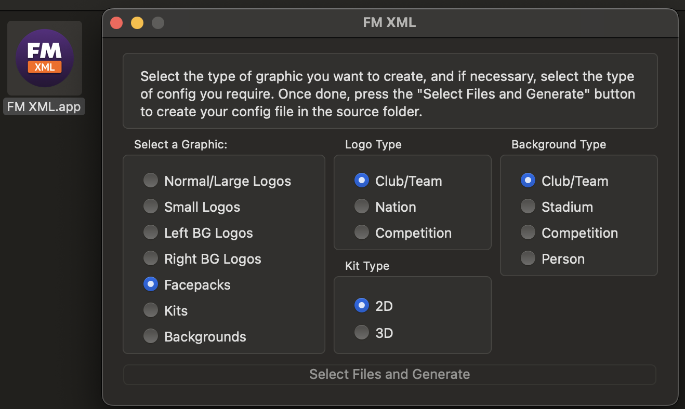Click the 'Select a Graphic:' heading

(181, 145)
